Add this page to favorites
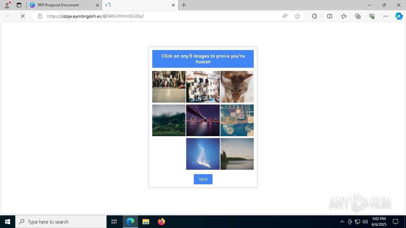Image resolution: width=406 pixels, height=228 pixels. click(x=298, y=16)
